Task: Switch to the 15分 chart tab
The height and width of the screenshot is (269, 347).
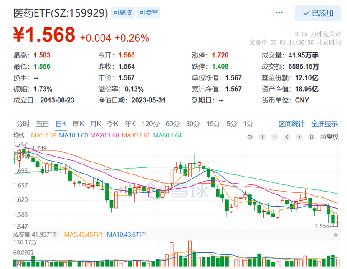Action: (213, 124)
